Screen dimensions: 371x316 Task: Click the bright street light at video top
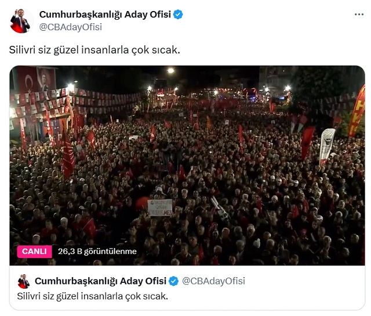(170, 71)
